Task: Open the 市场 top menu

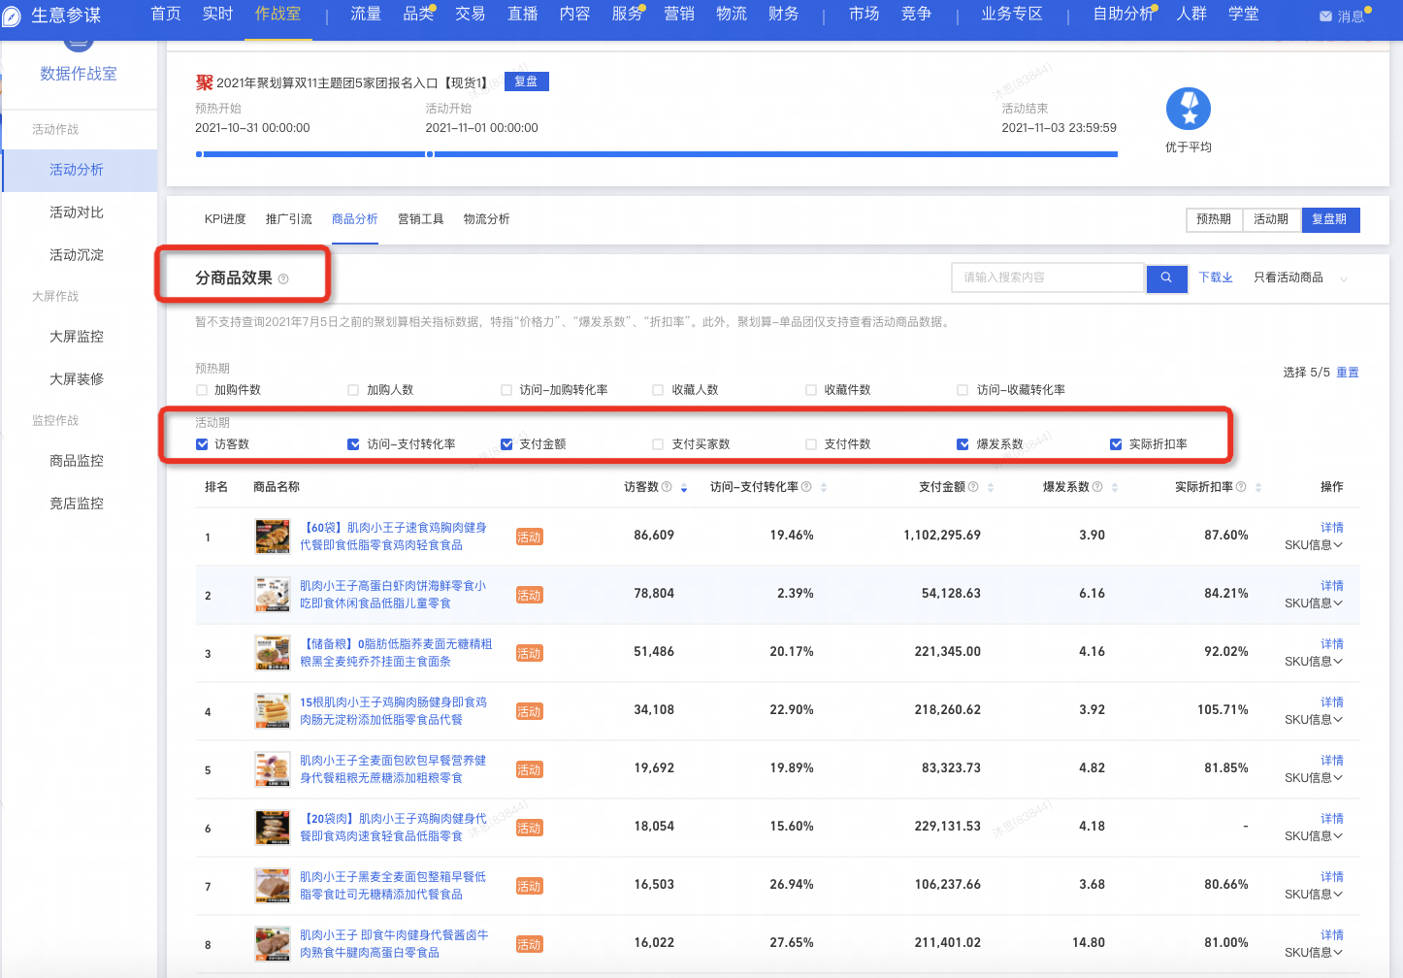Action: click(865, 14)
